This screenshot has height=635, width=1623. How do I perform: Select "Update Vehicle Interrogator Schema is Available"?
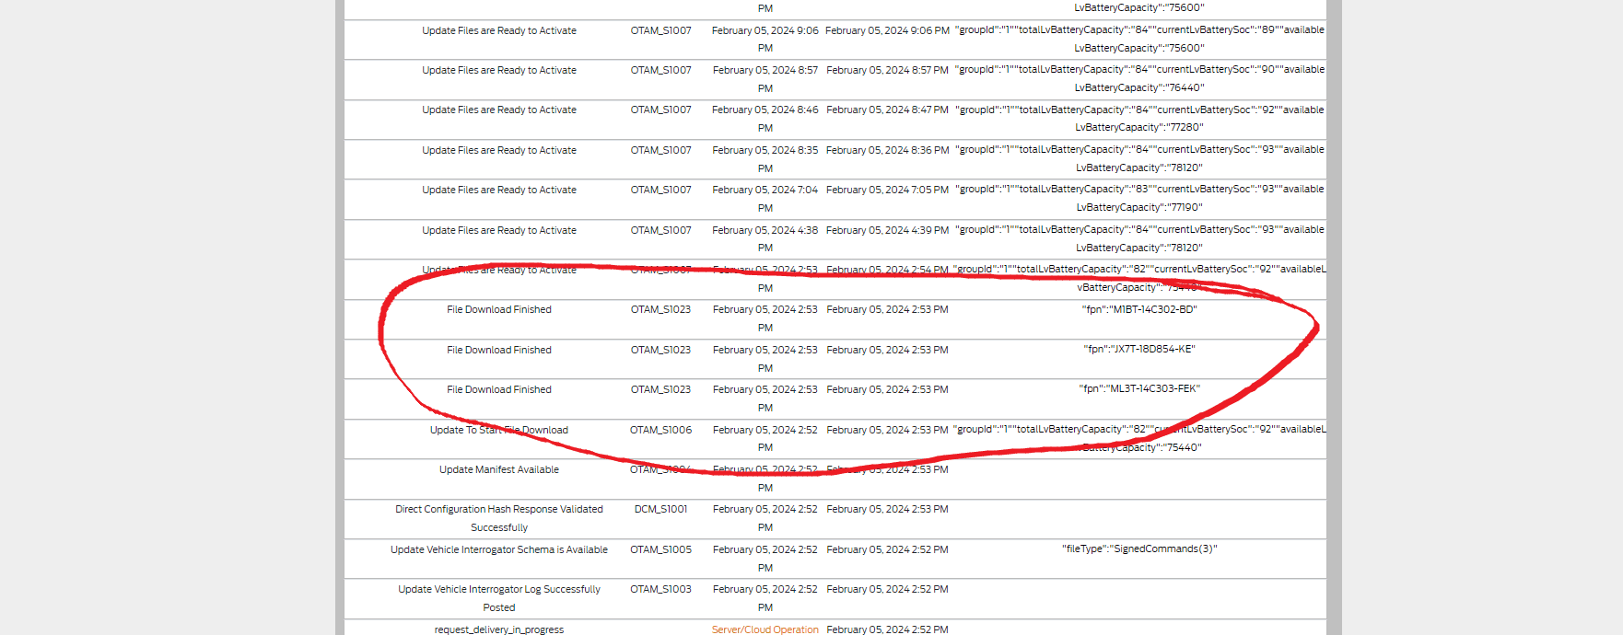click(x=498, y=549)
